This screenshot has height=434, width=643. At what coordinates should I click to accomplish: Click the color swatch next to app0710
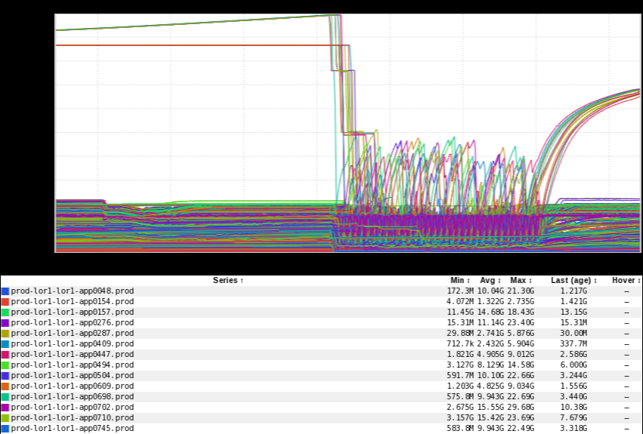(5, 418)
